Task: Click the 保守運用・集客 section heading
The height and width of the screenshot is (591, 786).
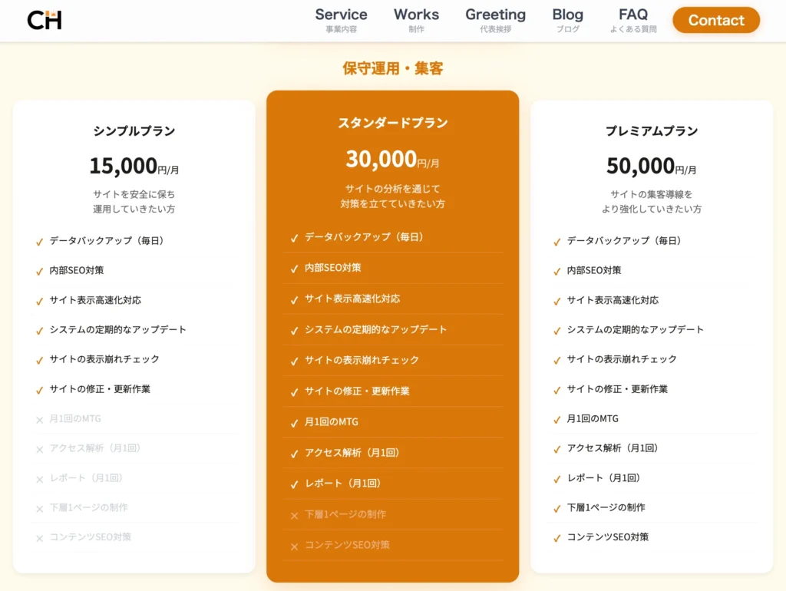Action: 392,68
